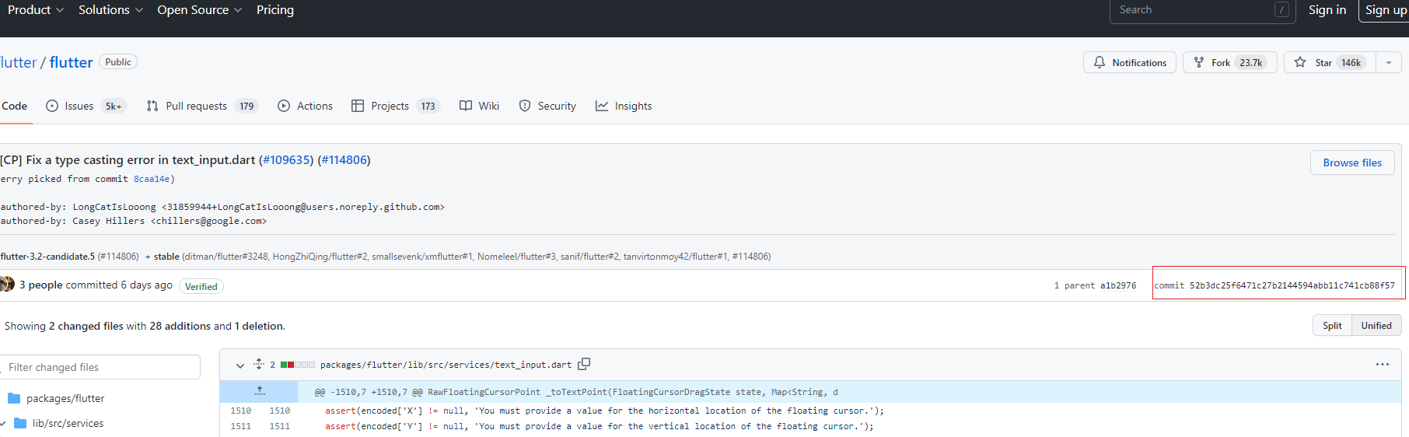Collapse the lib/src/services folder
The image size is (1409, 437).
tap(4, 423)
